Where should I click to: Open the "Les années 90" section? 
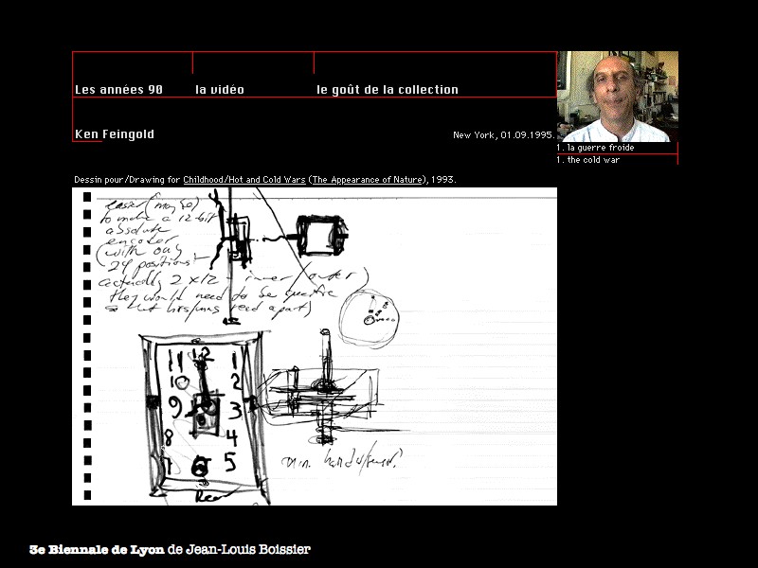119,90
